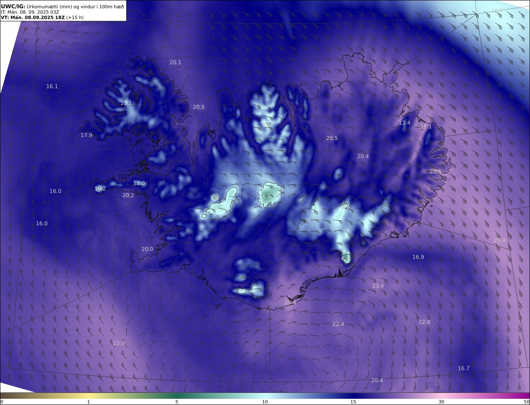Click the 'IT: Mán. 08. 09. 2025 03Z' line
This screenshot has height=405, width=530.
30,12
